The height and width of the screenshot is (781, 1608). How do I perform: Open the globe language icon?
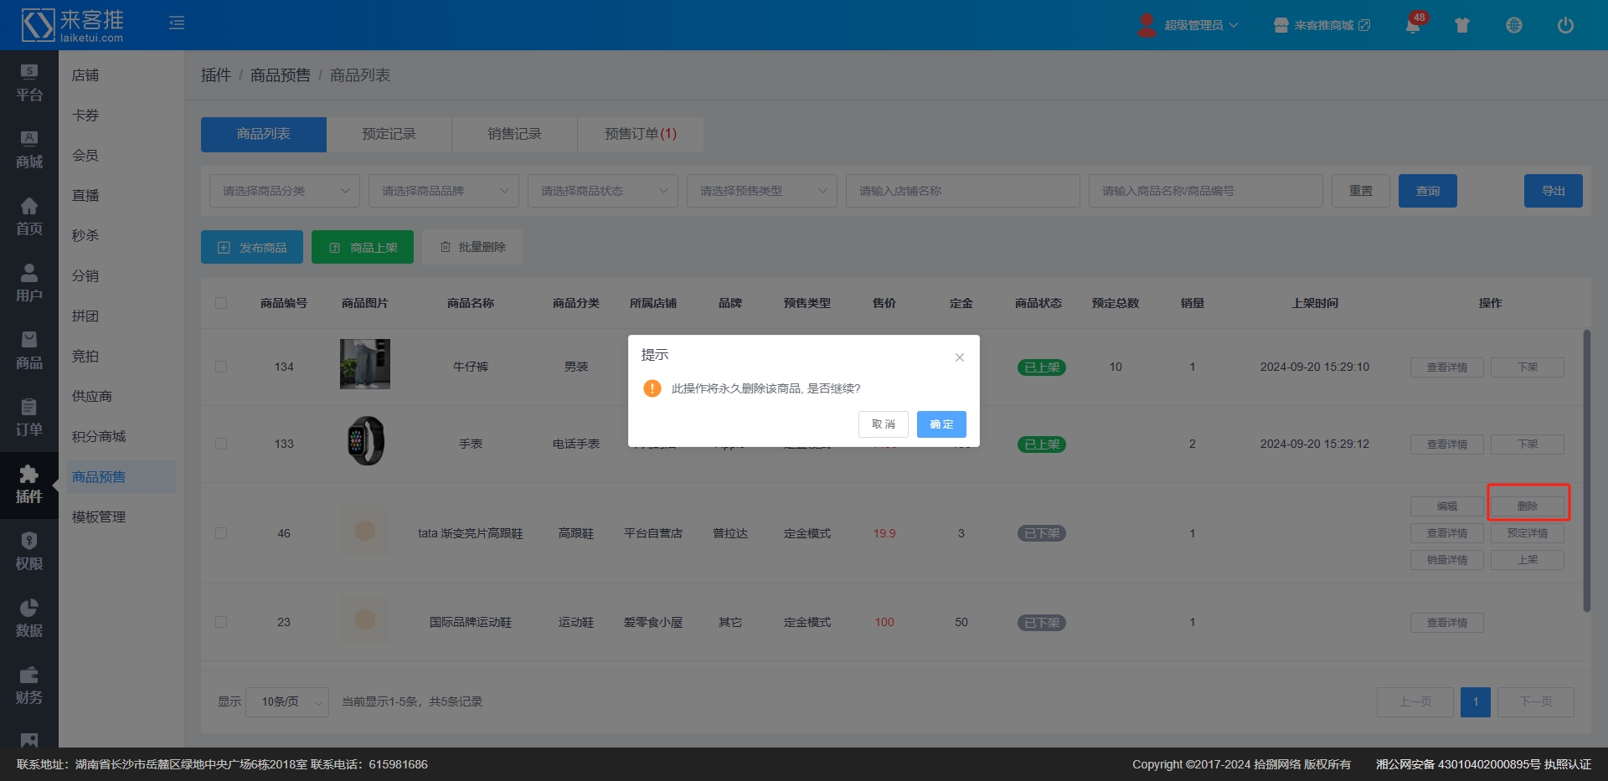point(1513,25)
